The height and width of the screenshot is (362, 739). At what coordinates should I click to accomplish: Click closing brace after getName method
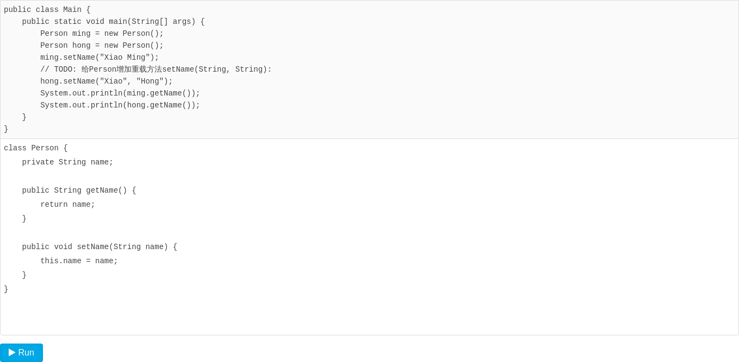[24, 219]
